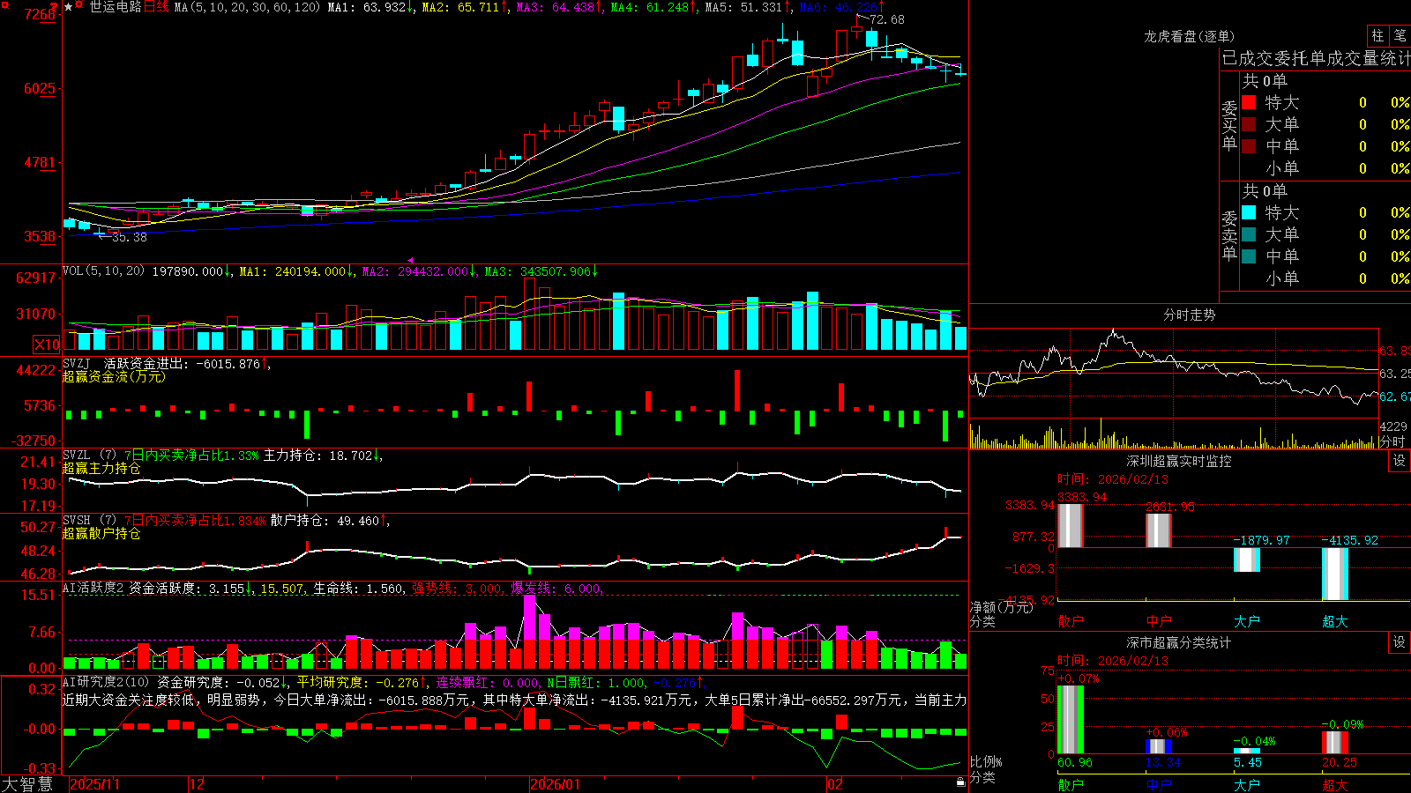Open the SVSH (7) indicator label

point(89,521)
